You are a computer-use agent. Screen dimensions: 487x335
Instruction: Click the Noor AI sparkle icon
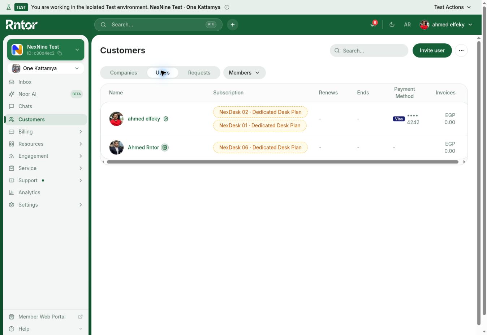[12, 94]
